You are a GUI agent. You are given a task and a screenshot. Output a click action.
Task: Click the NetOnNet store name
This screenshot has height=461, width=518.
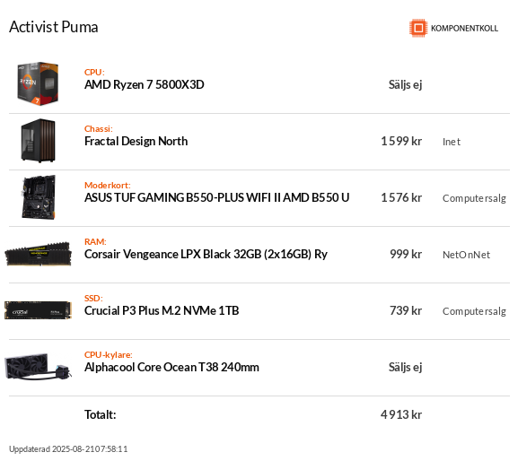[466, 255]
